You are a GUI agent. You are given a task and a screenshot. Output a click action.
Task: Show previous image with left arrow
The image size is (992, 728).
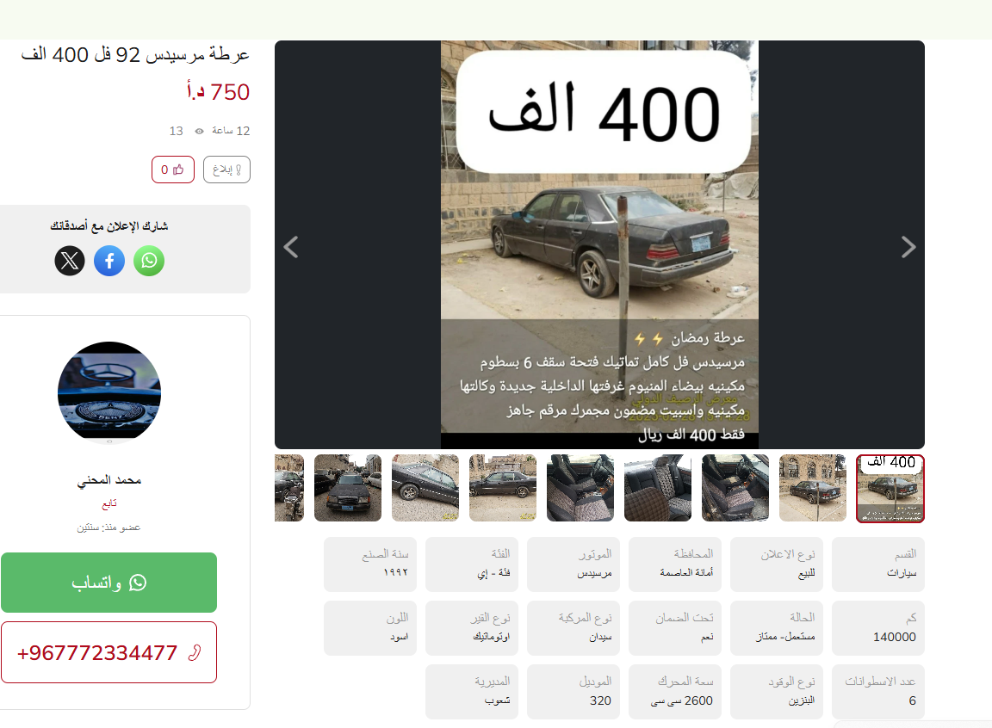pos(291,247)
